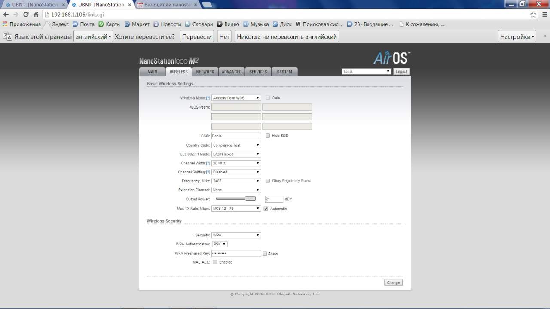
Task: Open the Wireless Mode help [?] link
Action: click(208, 98)
